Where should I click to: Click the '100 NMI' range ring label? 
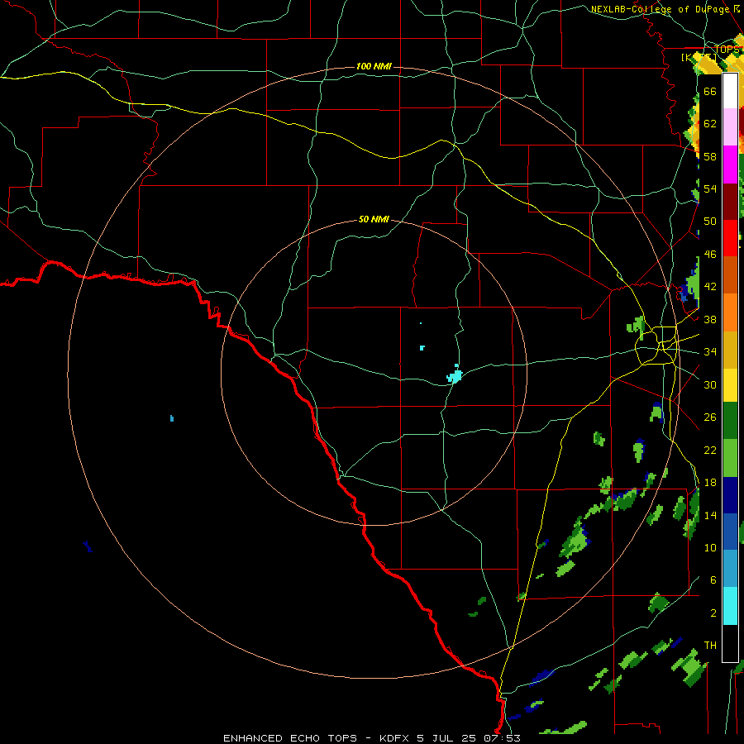tap(374, 66)
